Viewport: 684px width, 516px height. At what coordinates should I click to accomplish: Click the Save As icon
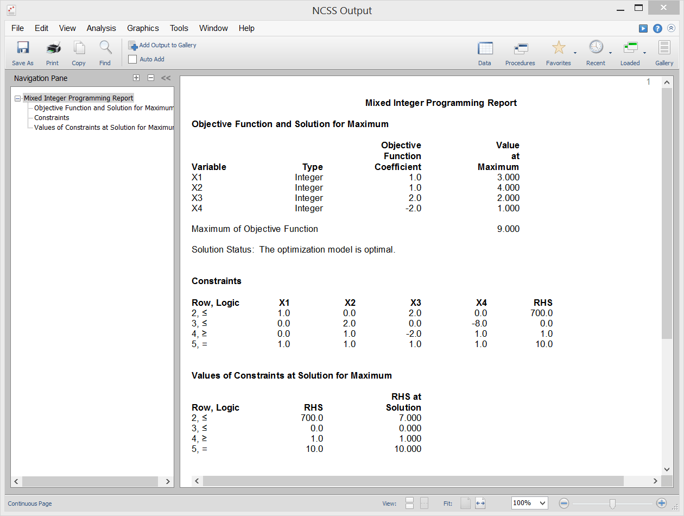[22, 52]
